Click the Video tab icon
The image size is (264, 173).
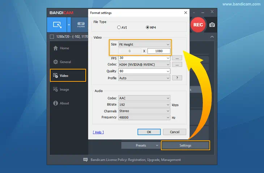(56, 76)
